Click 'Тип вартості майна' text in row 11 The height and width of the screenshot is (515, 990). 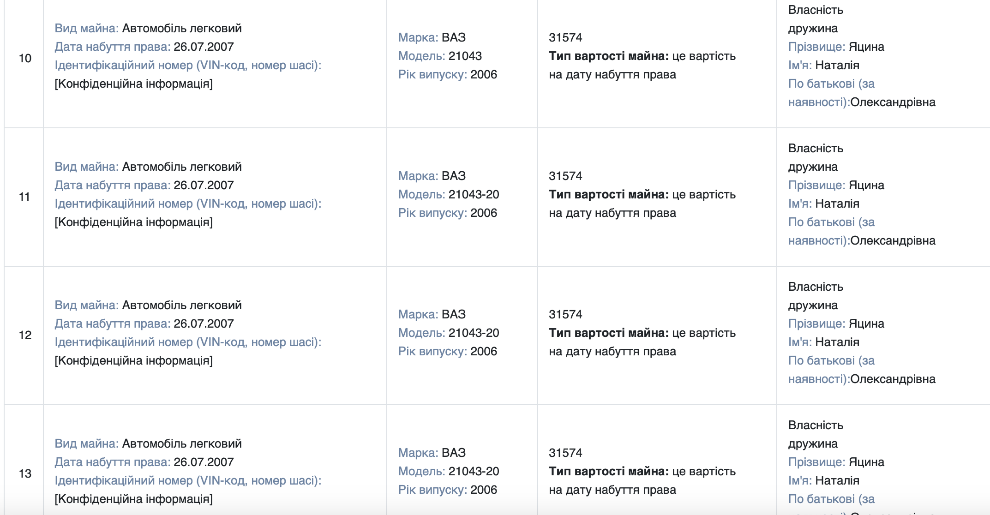click(x=609, y=194)
